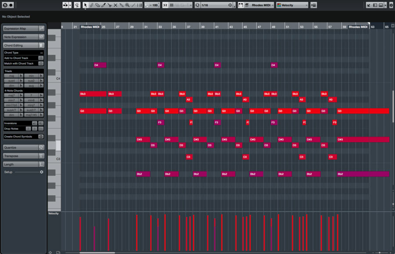Select the Trim tool
Viewport: 395px width, 254px height.
pos(104,5)
